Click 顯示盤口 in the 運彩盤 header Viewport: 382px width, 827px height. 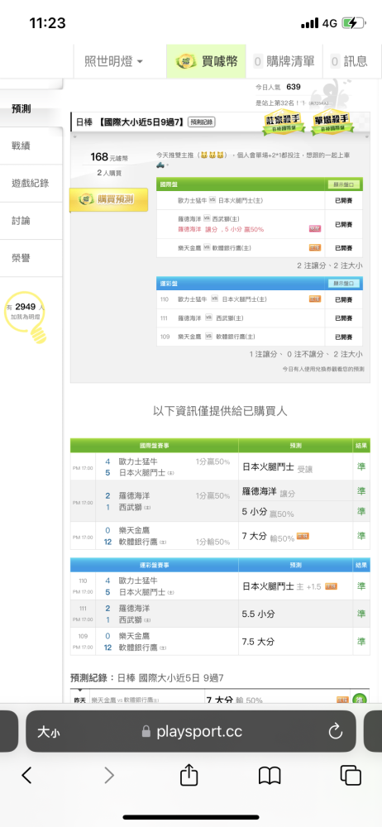pyautogui.click(x=344, y=284)
